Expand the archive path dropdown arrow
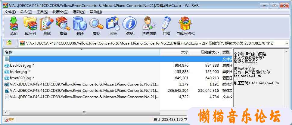The image size is (292, 125). tap(287, 43)
